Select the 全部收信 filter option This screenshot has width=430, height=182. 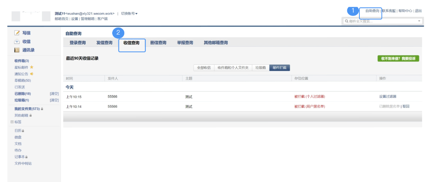pos(203,68)
